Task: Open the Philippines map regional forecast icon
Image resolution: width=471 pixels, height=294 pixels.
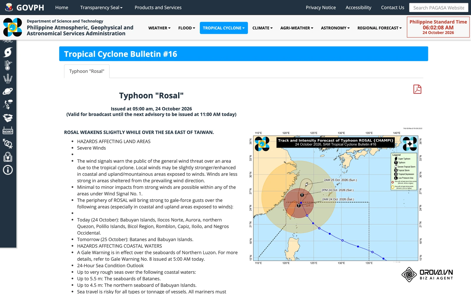Action: [8, 104]
